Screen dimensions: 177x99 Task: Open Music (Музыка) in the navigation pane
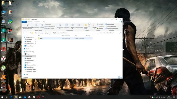point(28,63)
